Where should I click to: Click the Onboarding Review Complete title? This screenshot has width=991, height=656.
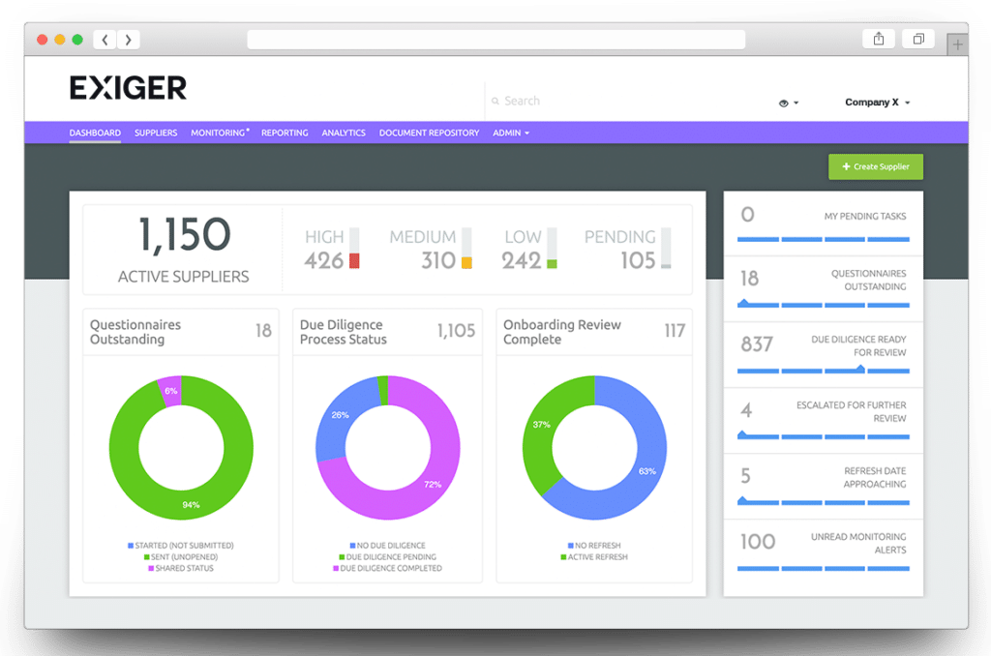coord(562,332)
